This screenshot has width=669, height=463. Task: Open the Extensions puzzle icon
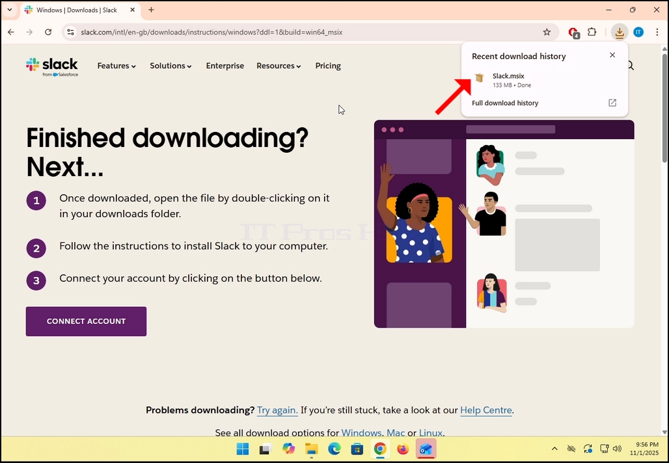point(592,32)
